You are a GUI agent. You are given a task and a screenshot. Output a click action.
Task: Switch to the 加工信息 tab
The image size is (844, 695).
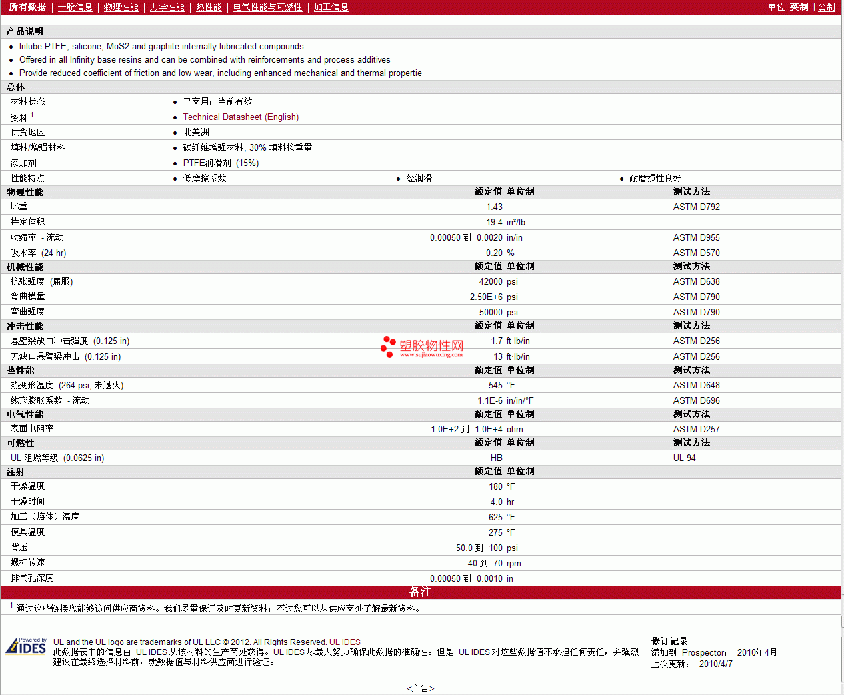331,7
